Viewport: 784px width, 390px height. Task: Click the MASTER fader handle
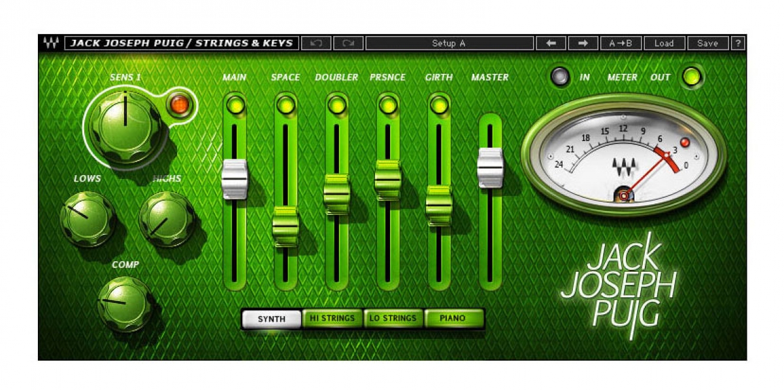click(490, 168)
